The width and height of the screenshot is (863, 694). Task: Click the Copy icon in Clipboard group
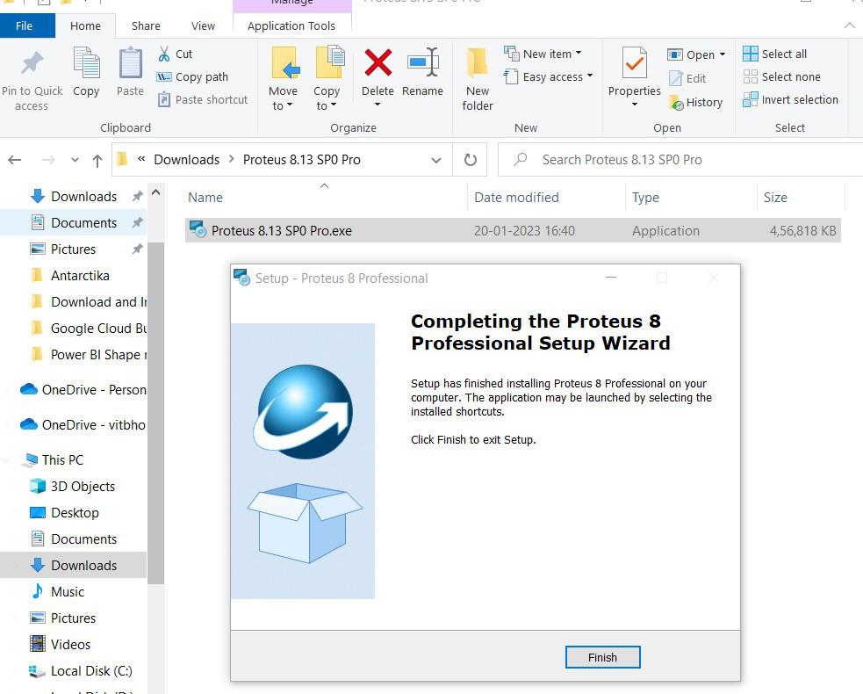(86, 64)
